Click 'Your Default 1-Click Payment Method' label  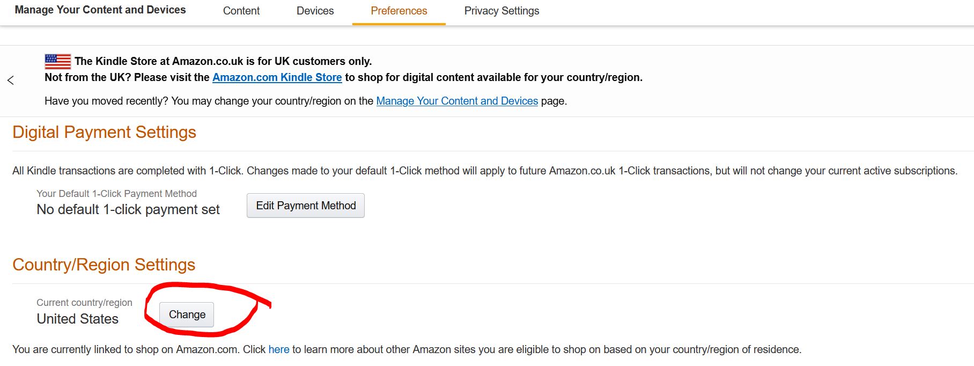click(116, 193)
